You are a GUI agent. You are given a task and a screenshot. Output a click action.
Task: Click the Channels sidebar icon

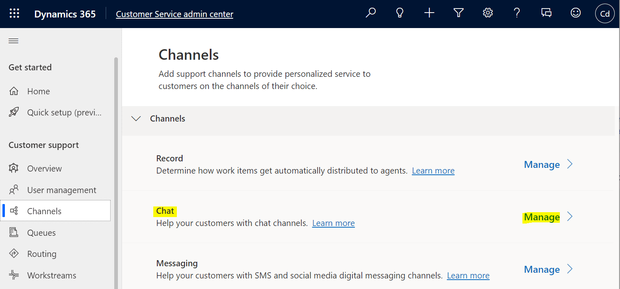[14, 211]
